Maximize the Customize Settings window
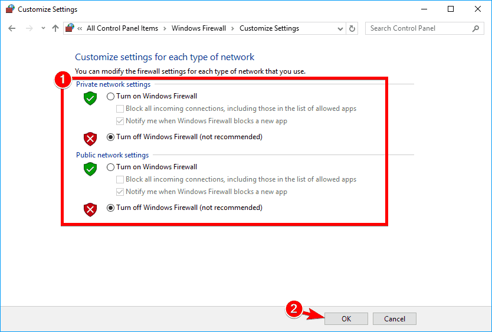This screenshot has width=492, height=332. [x=451, y=9]
